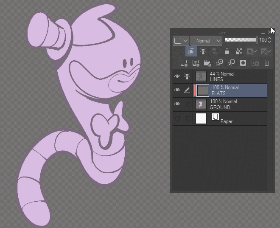280x228 pixels.
Task: Enable Lock Transparent Pixels icon
Action: (239, 51)
